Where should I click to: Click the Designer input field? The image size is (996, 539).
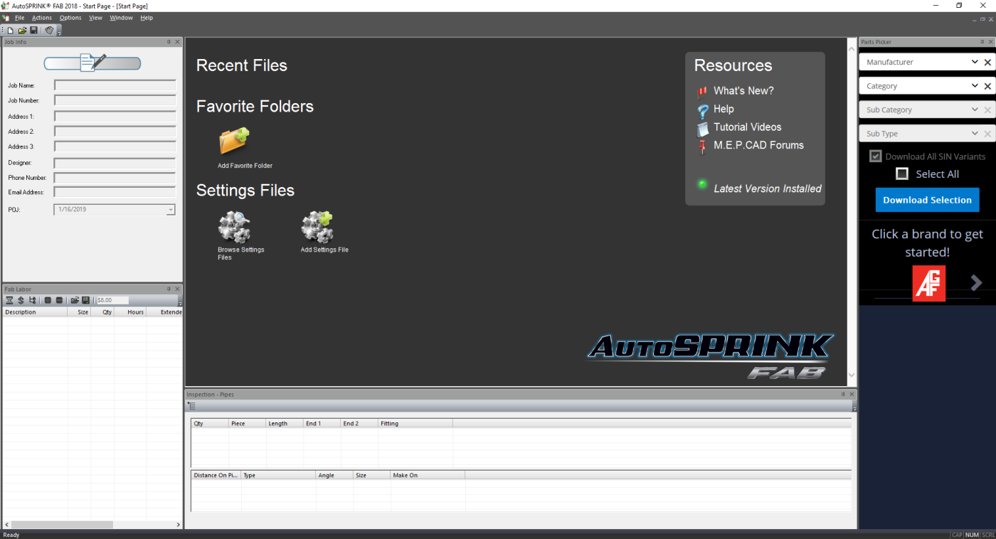[x=115, y=163]
